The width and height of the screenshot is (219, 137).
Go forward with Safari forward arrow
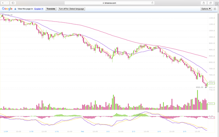(x=7, y=3)
